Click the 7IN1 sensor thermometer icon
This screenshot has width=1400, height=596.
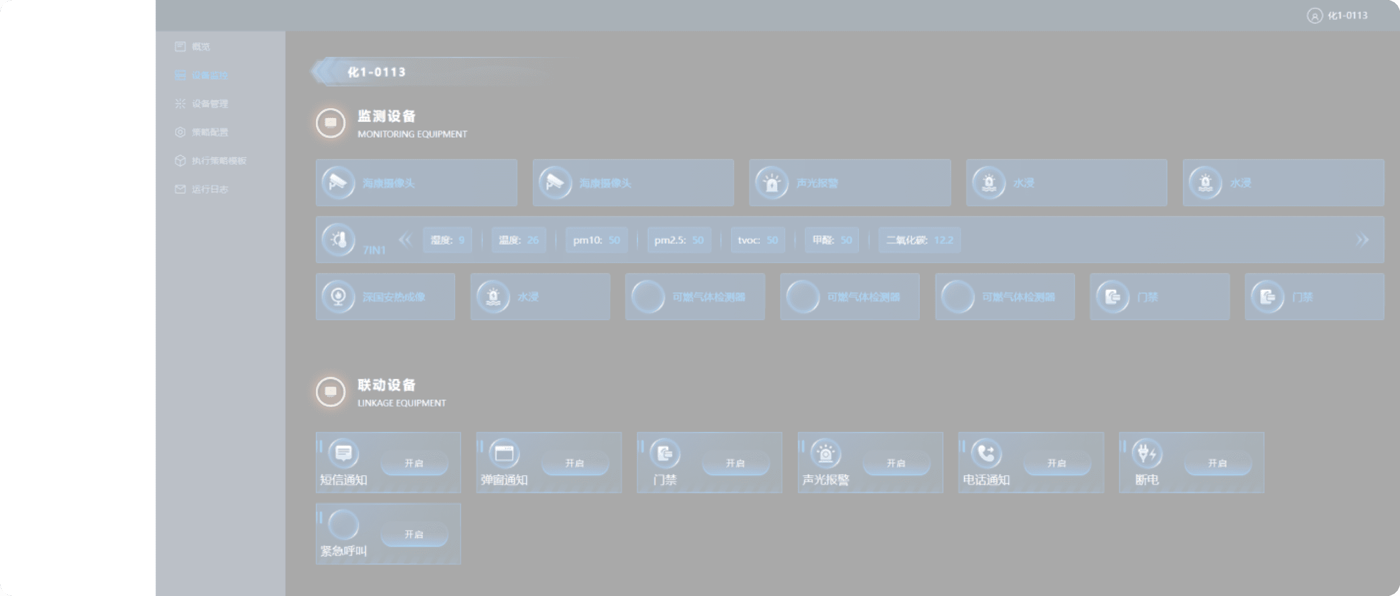[x=338, y=239]
